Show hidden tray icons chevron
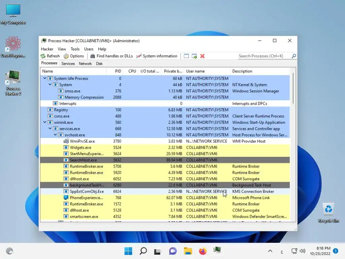 [270, 251]
